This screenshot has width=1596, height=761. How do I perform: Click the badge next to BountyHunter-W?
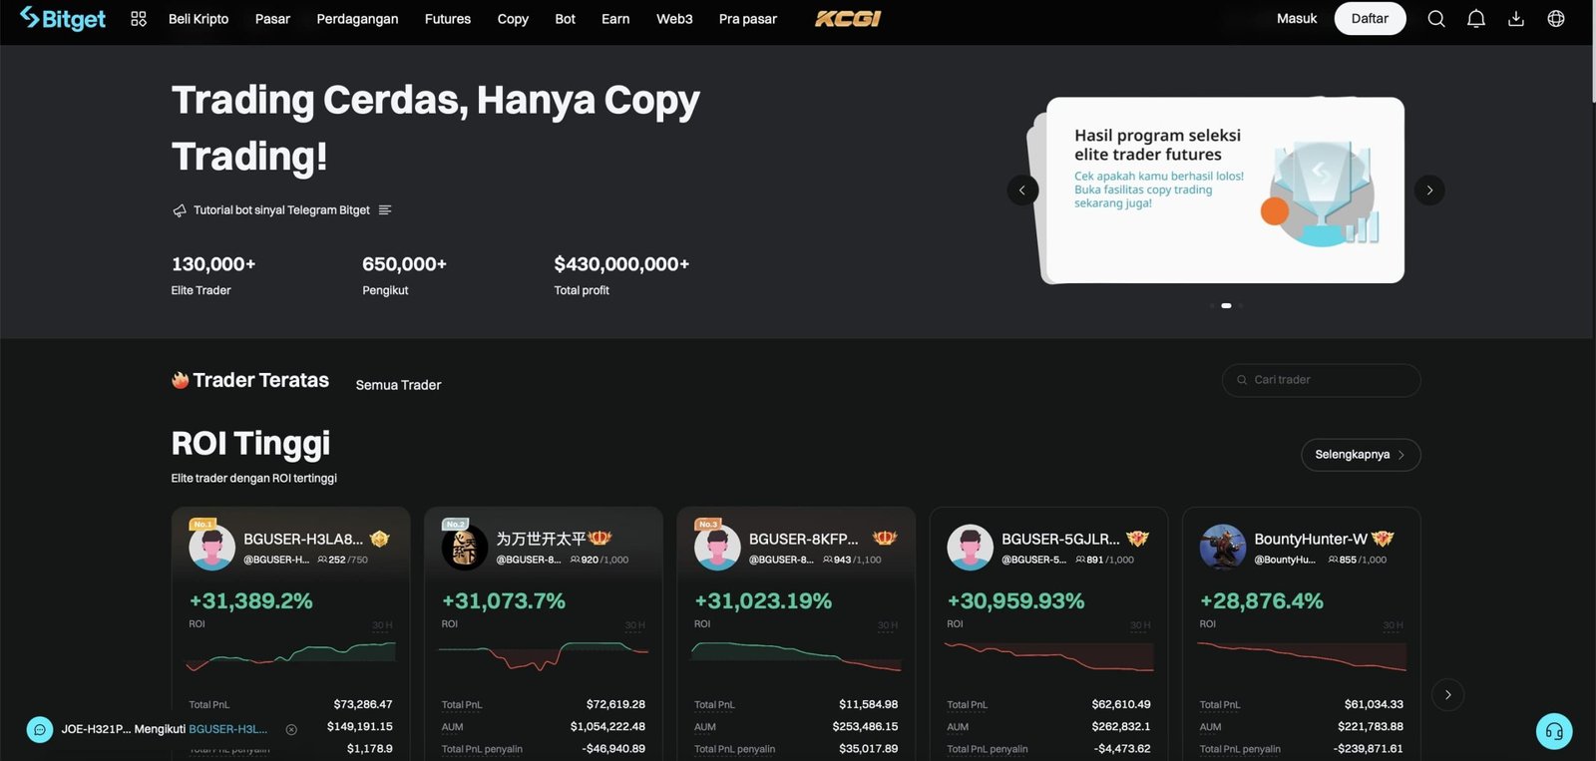click(1383, 539)
